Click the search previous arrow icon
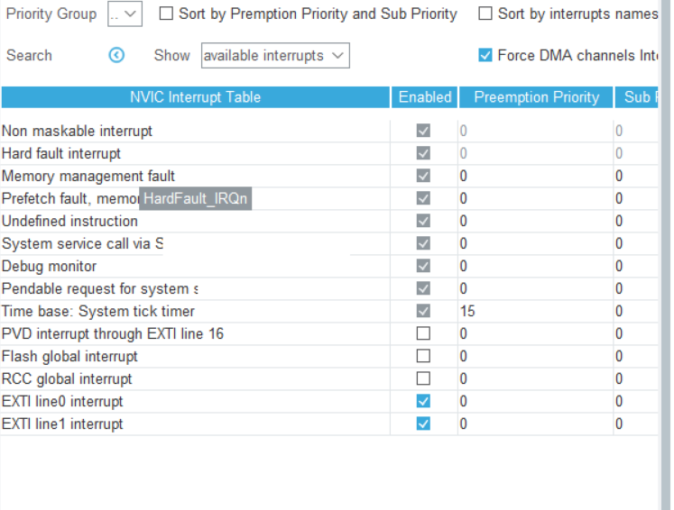Viewport: 674px width, 510px height. click(x=116, y=56)
